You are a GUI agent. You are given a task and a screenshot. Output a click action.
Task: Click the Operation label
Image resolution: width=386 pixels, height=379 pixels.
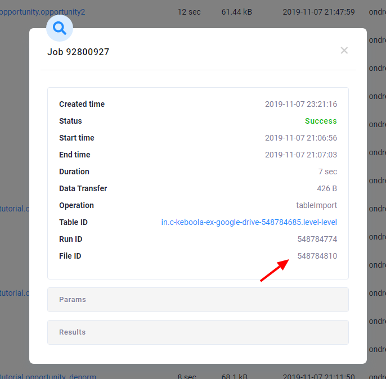[77, 205]
